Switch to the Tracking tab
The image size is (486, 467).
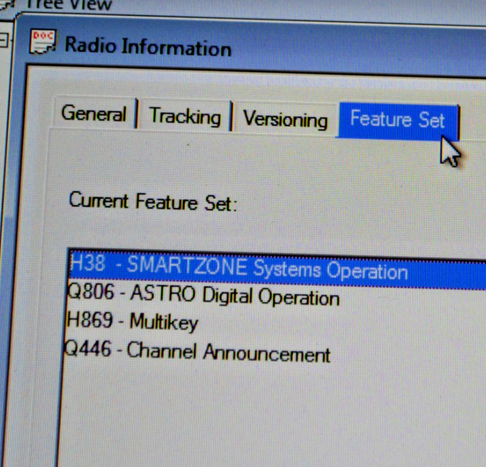tap(185, 116)
